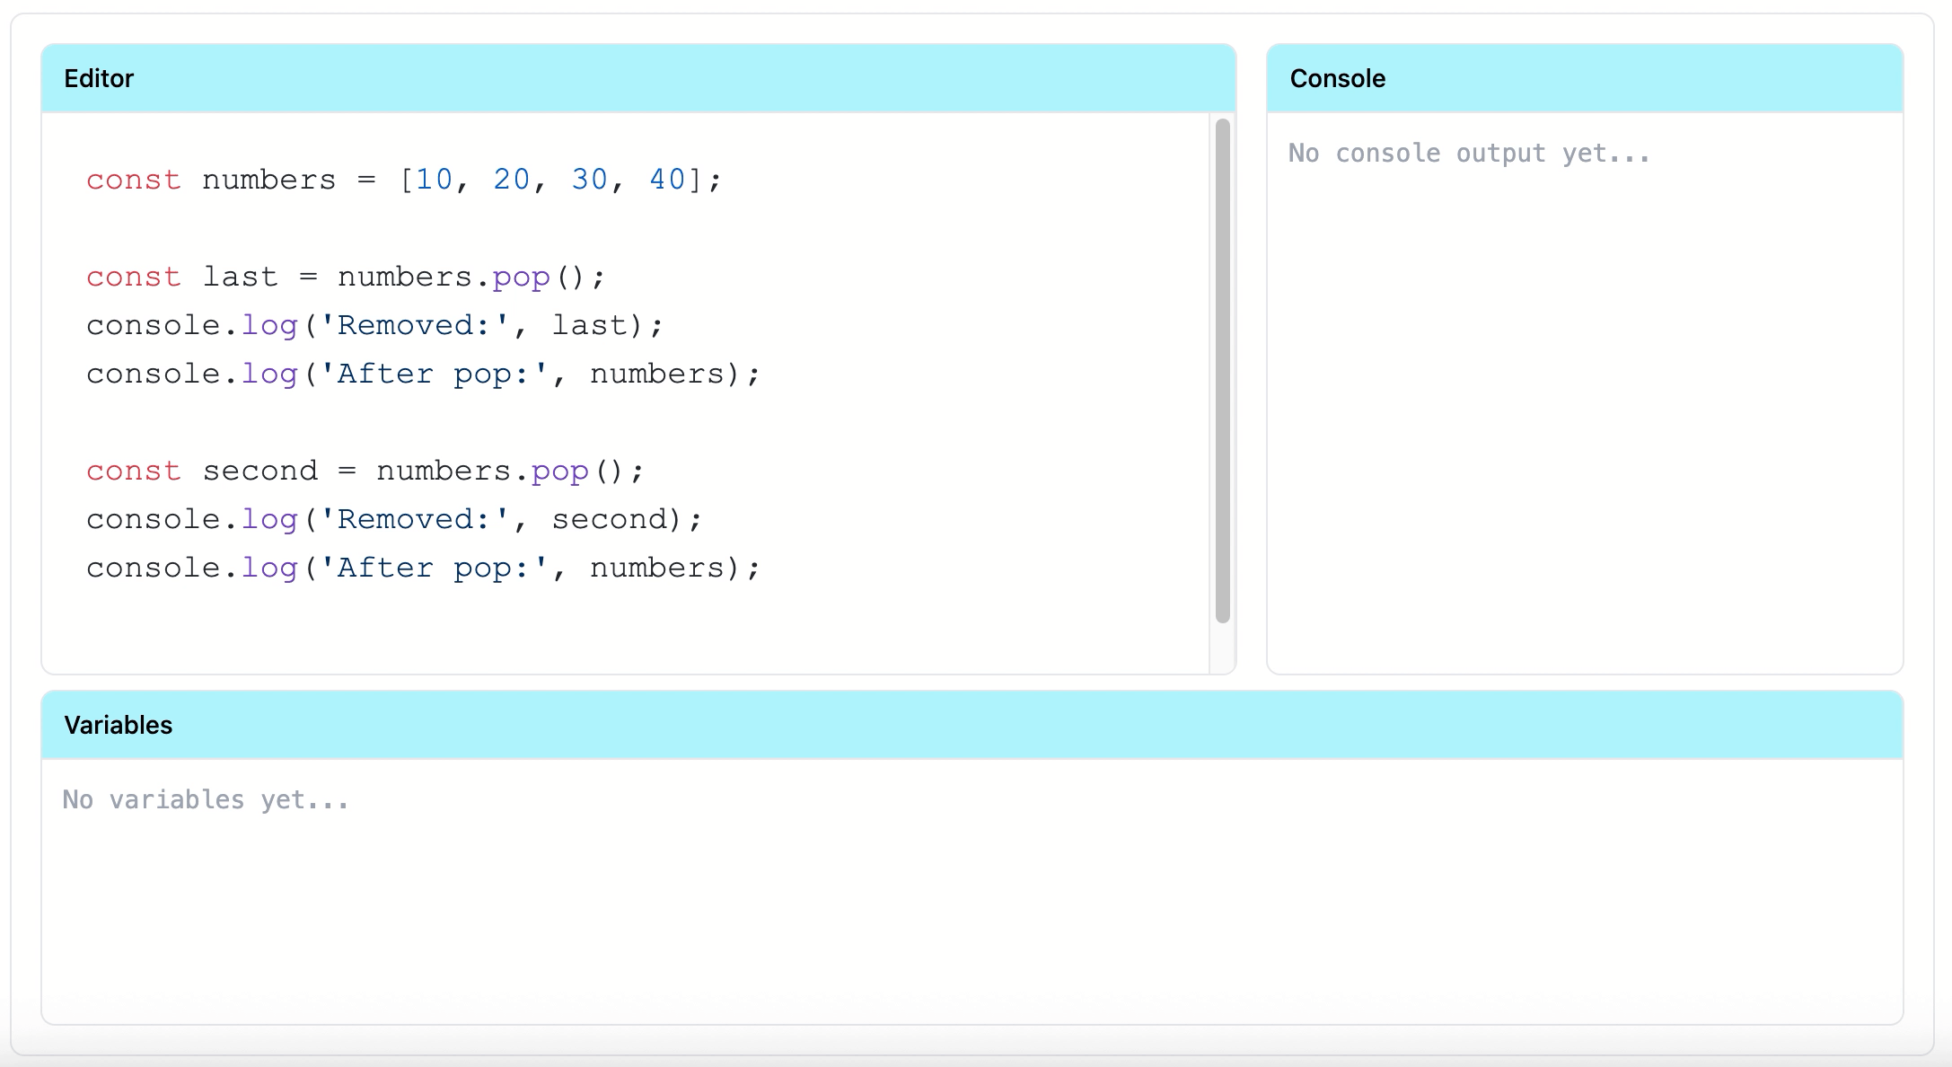The image size is (1952, 1067).
Task: Click the number 10 in the array
Action: pos(434,180)
